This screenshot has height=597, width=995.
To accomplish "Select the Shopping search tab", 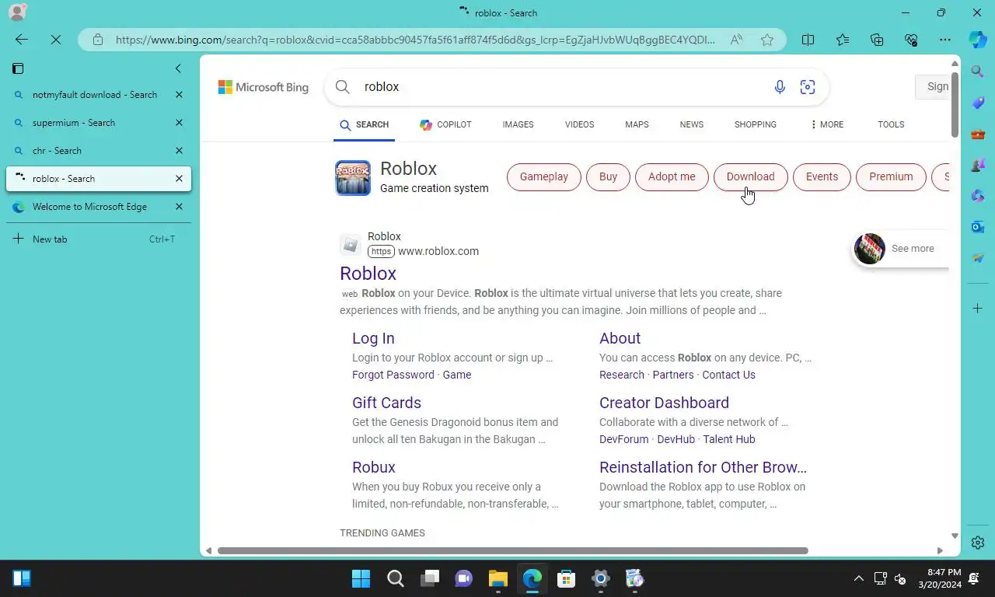I will coord(755,124).
